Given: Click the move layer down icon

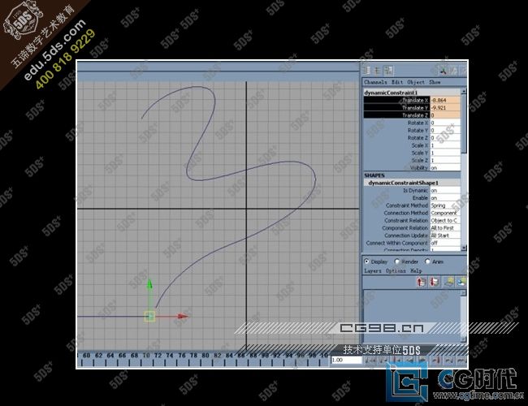Looking at the screenshot, I should pyautogui.click(x=434, y=282).
